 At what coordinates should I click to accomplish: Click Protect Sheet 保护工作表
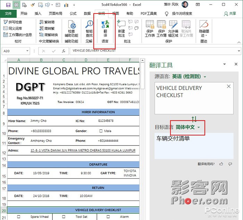click(150, 29)
